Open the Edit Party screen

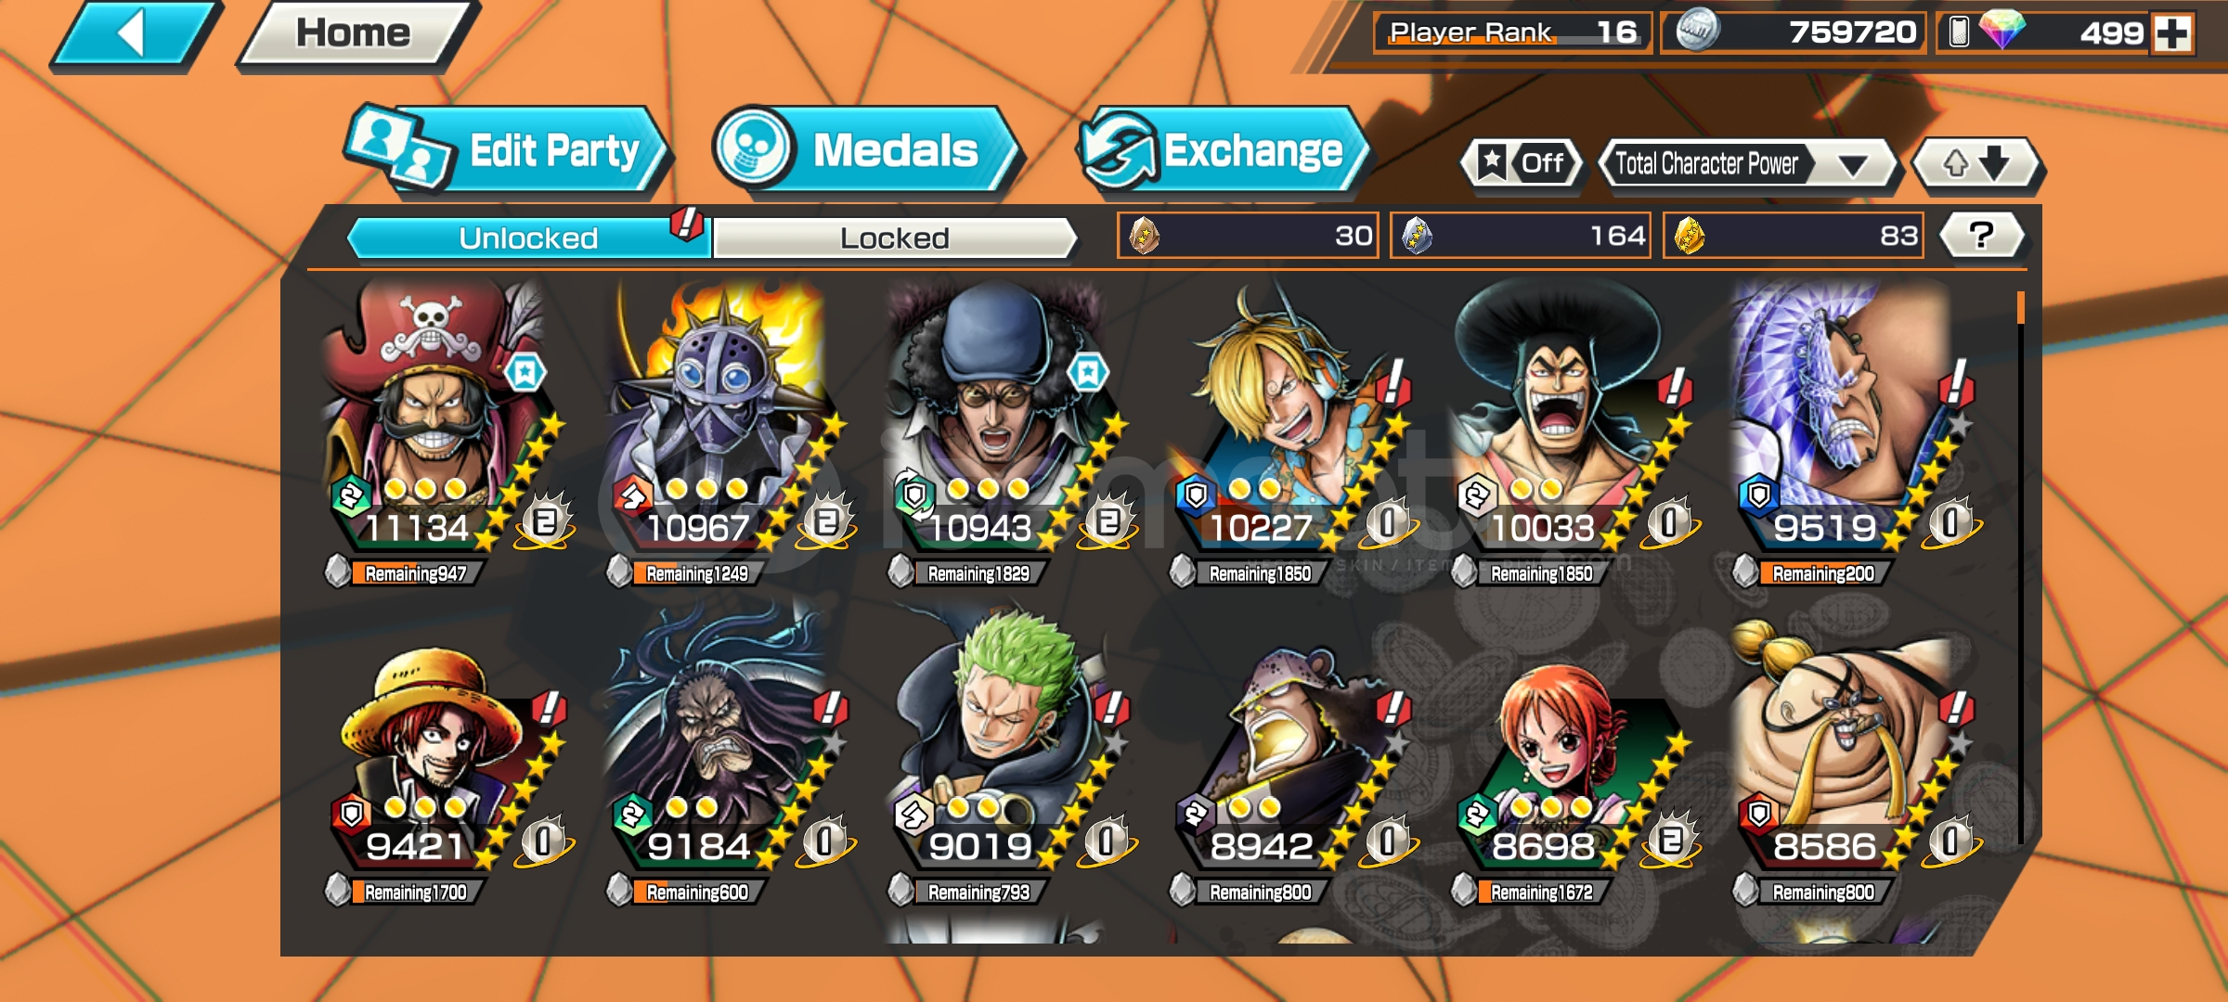pos(507,149)
